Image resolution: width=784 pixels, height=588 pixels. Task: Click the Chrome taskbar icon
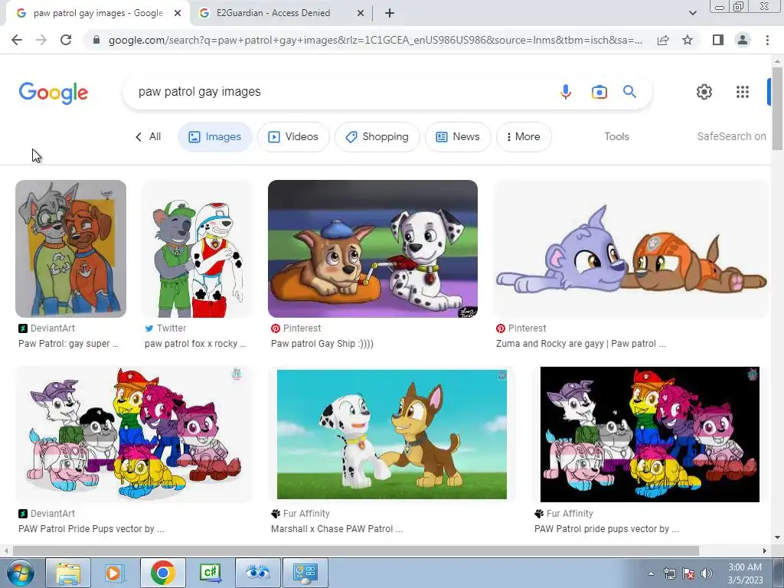click(163, 573)
